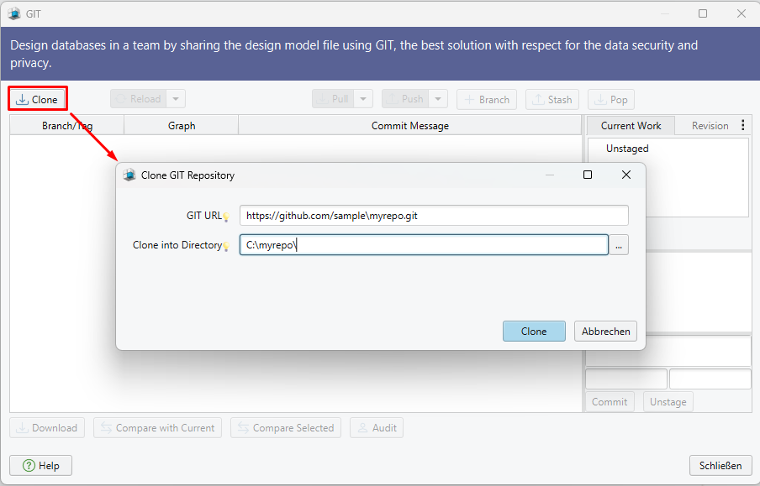The width and height of the screenshot is (760, 486).
Task: Click the Pull button
Action: 333,99
